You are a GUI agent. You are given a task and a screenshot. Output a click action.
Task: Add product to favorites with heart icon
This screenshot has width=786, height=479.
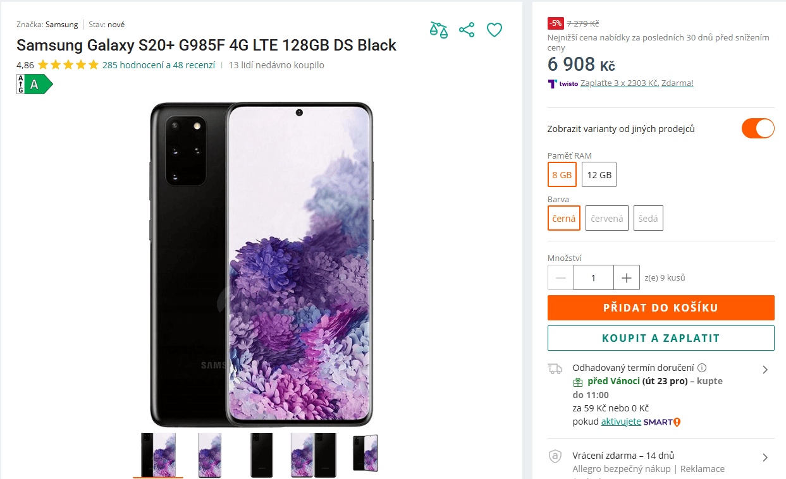(494, 30)
